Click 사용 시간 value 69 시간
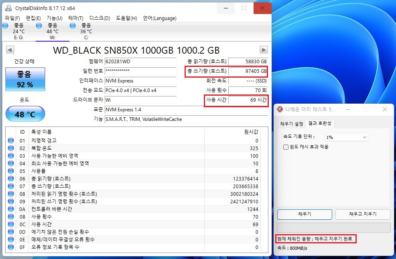 [248, 100]
